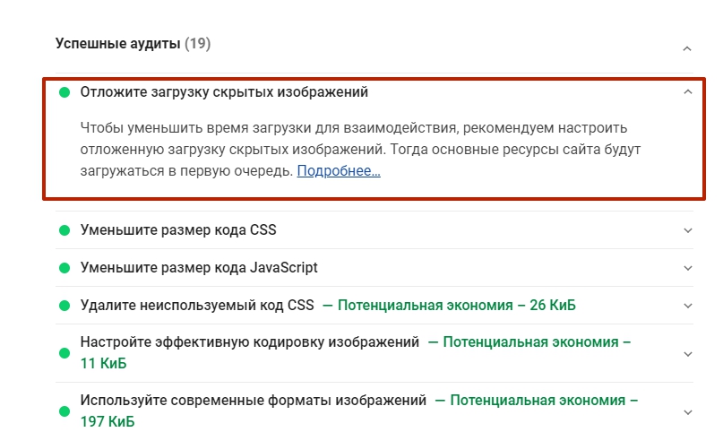Click green dot beside "Отложите загрузку скрытых изображений"
The image size is (723, 432).
(x=65, y=92)
